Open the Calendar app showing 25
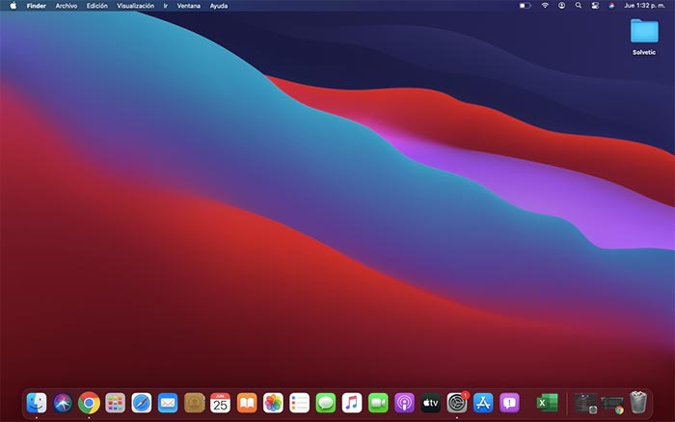Viewport: 675px width, 422px height. coord(220,403)
